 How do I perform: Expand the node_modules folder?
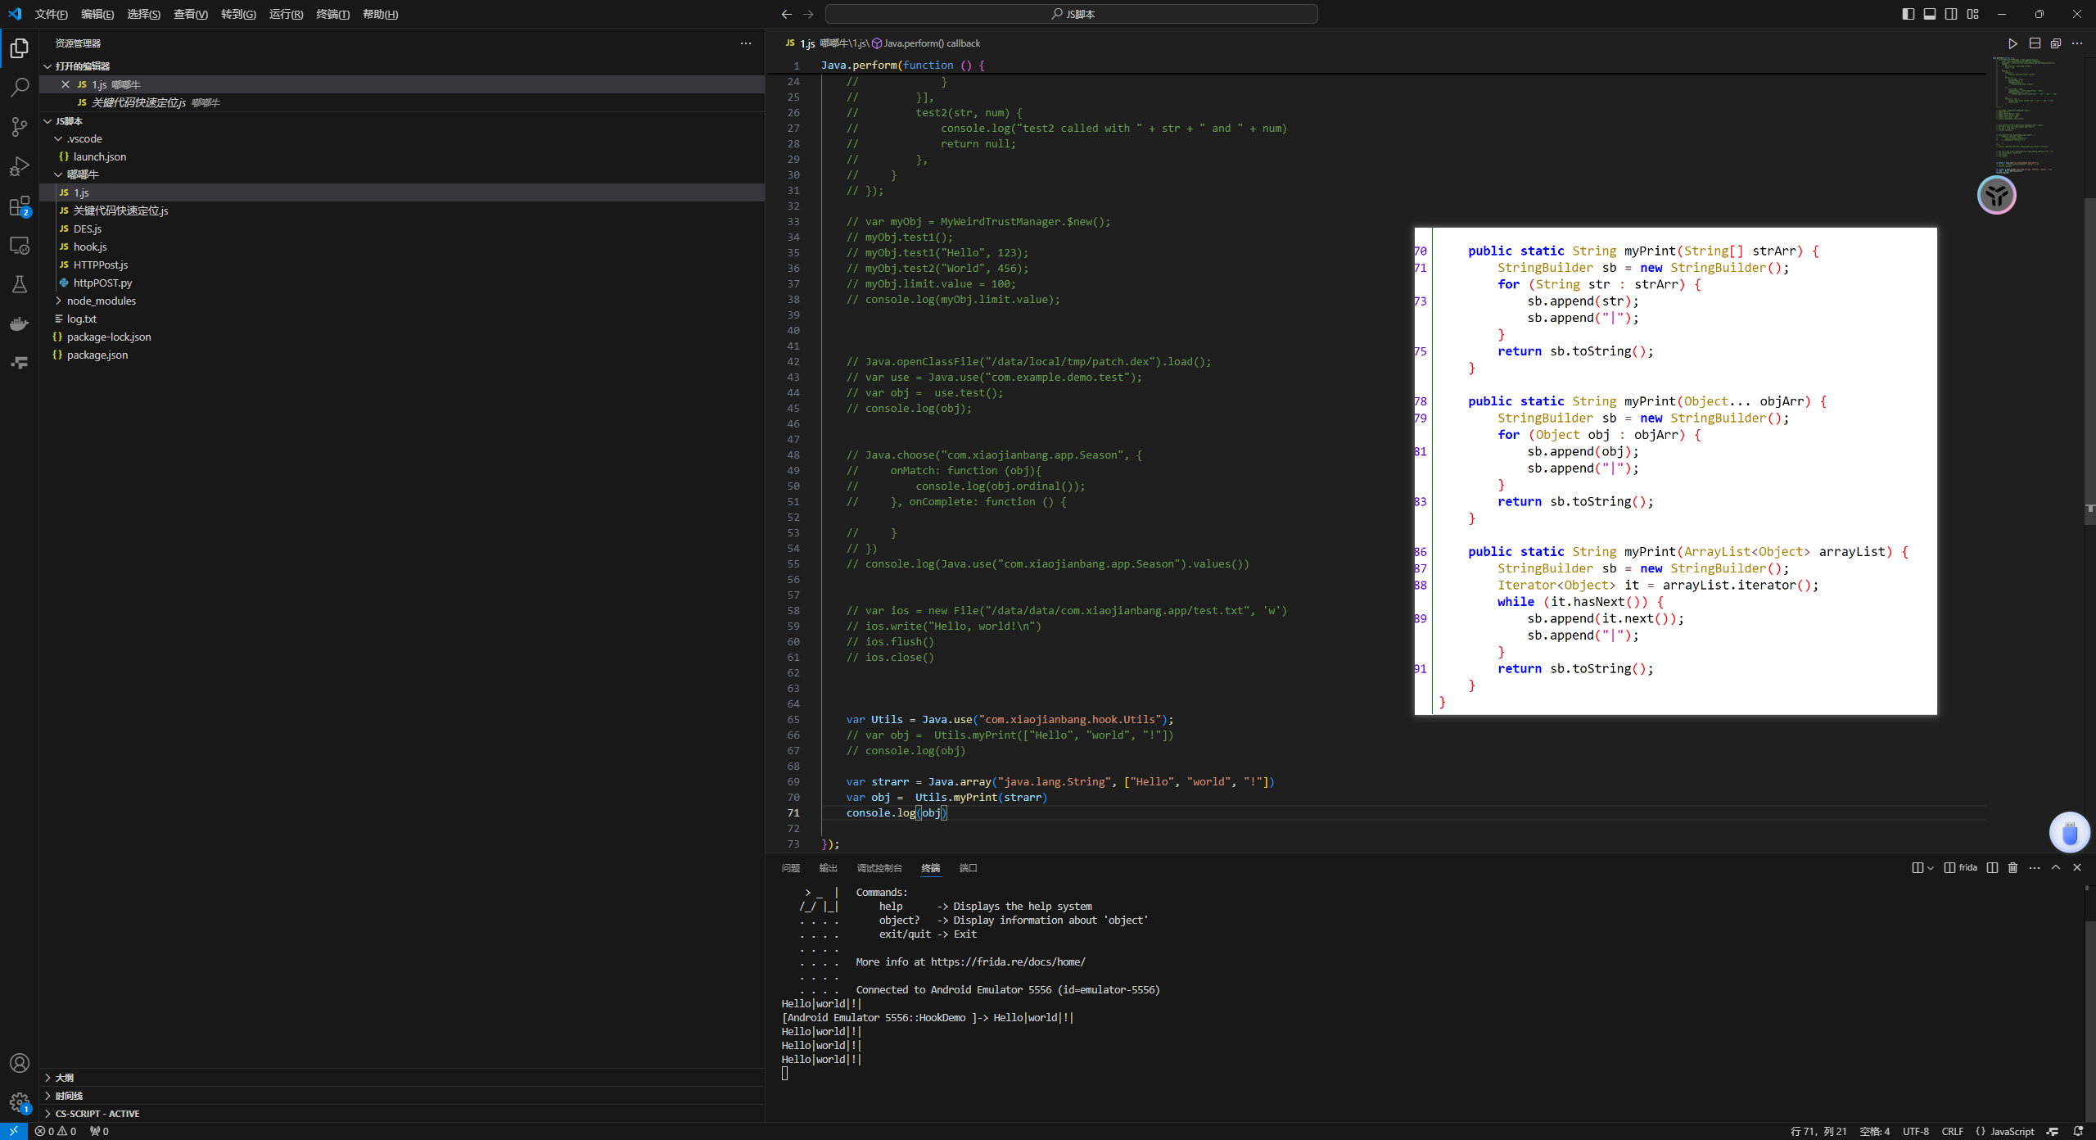[x=101, y=301]
